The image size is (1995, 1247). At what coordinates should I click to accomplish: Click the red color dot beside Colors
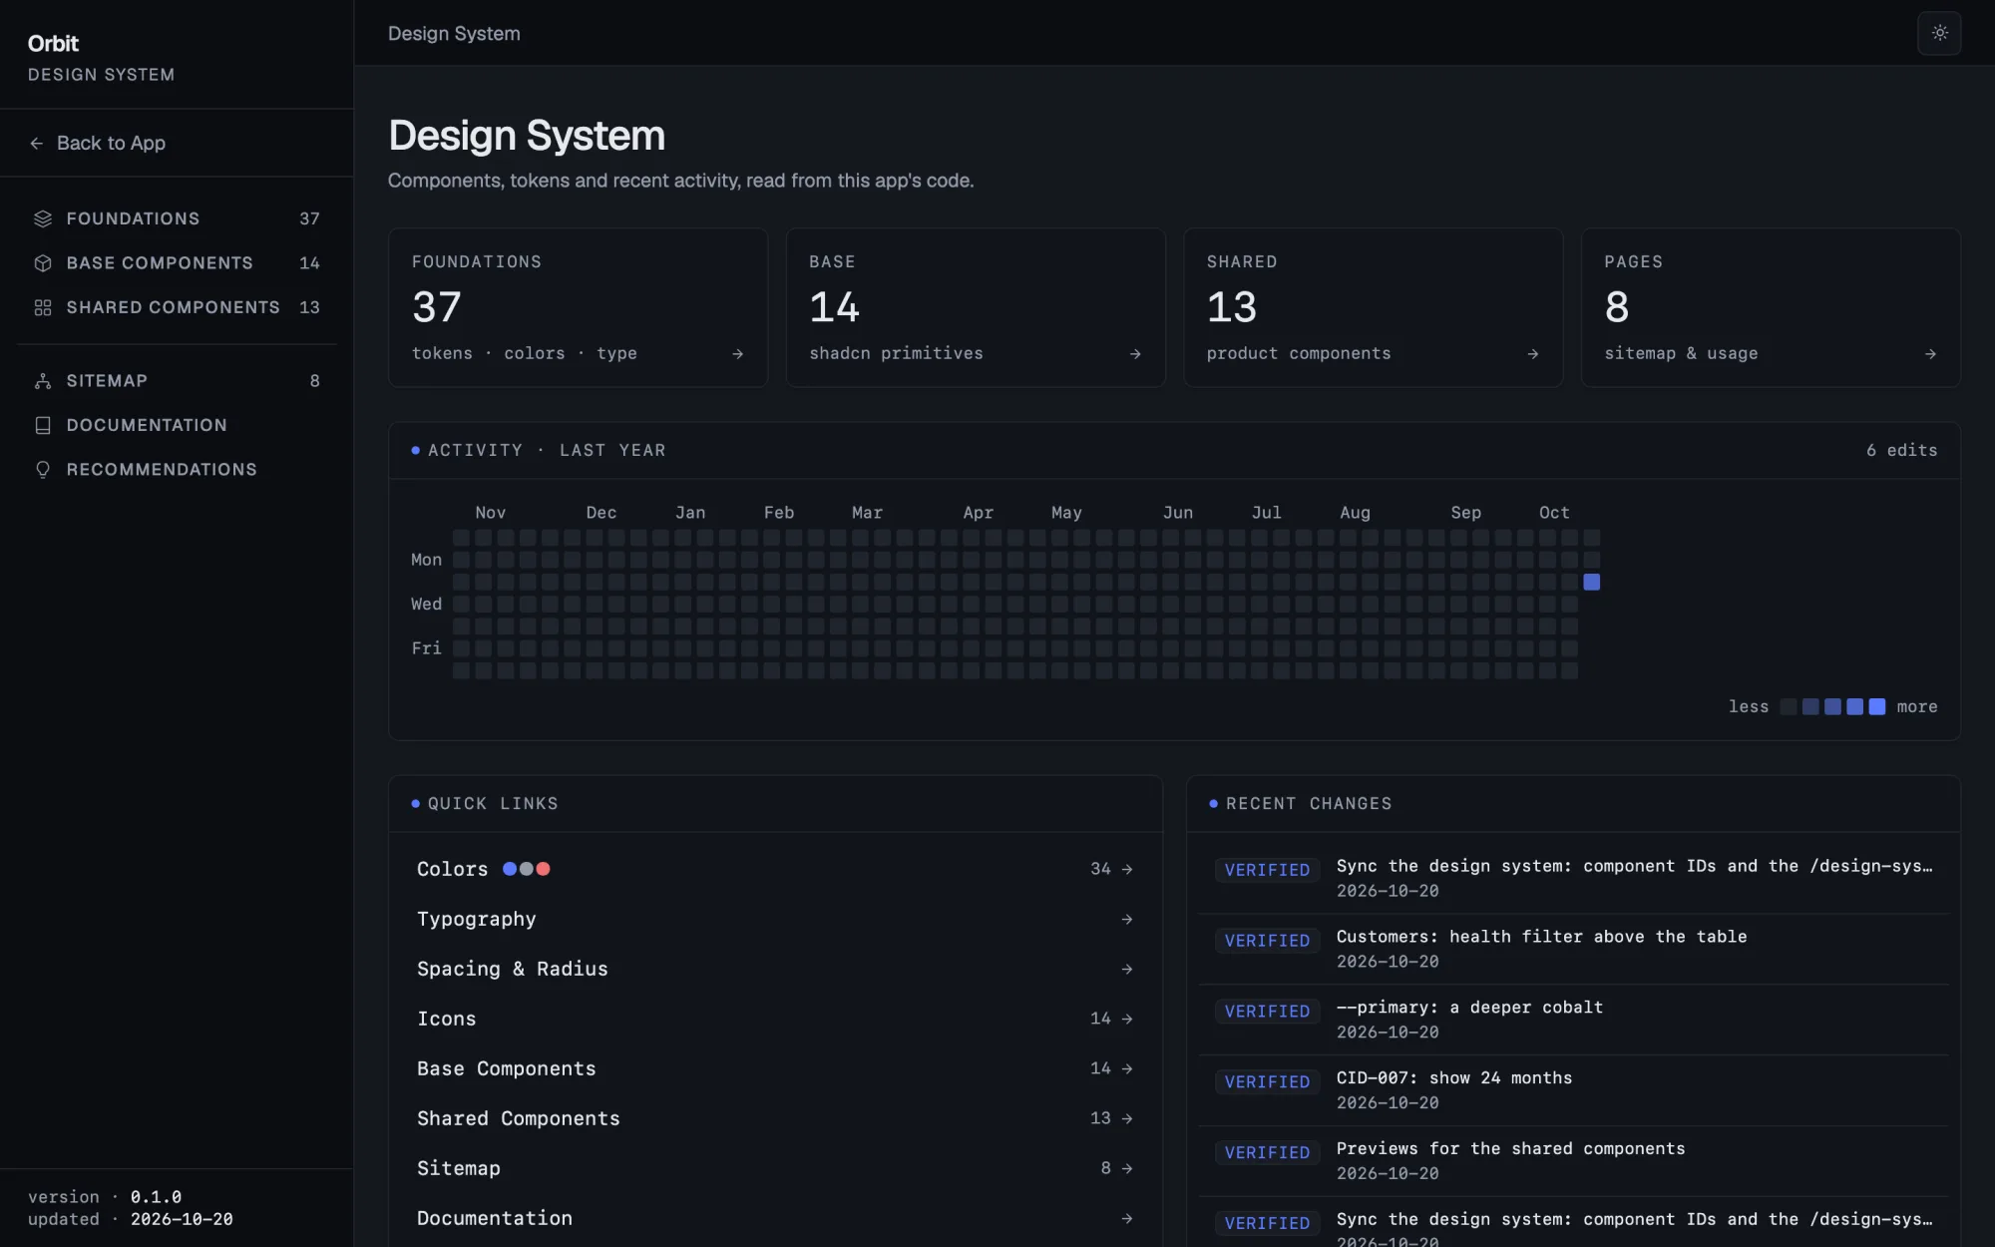544,870
